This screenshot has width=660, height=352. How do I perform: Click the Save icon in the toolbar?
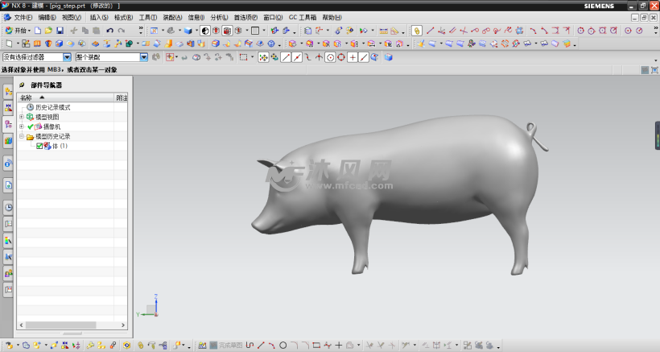[x=59, y=31]
